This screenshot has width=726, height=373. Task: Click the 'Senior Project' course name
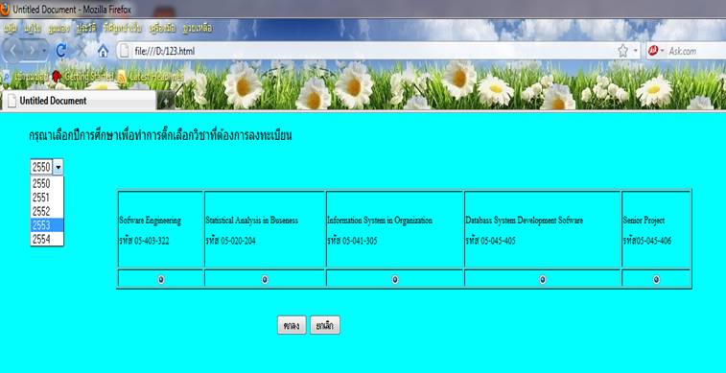644,221
